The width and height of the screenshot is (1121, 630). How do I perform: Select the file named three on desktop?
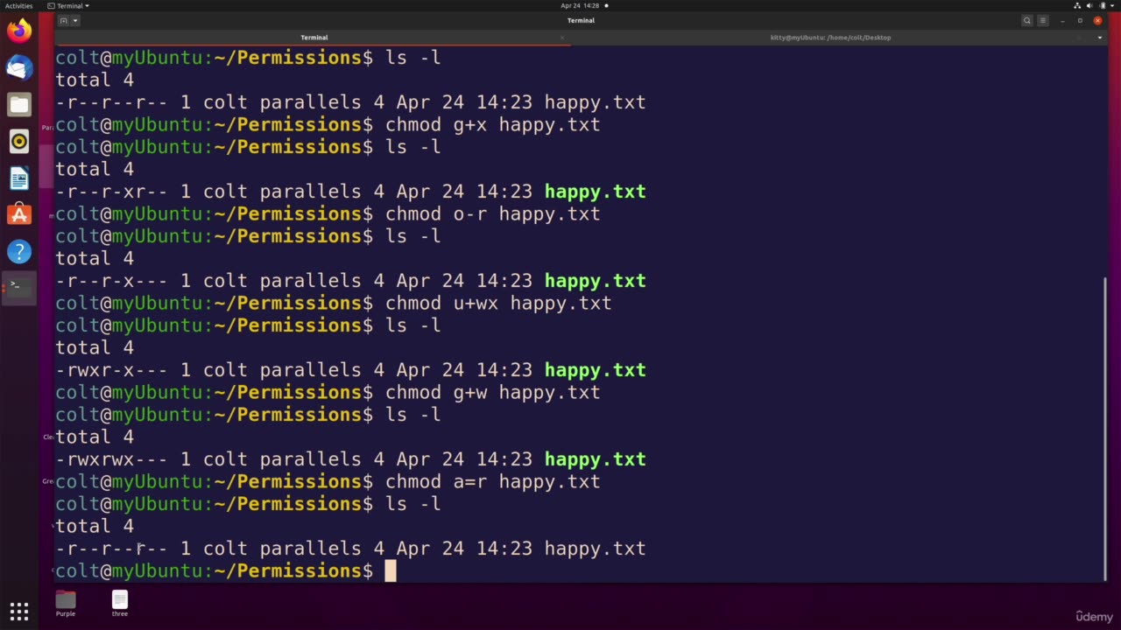(120, 604)
